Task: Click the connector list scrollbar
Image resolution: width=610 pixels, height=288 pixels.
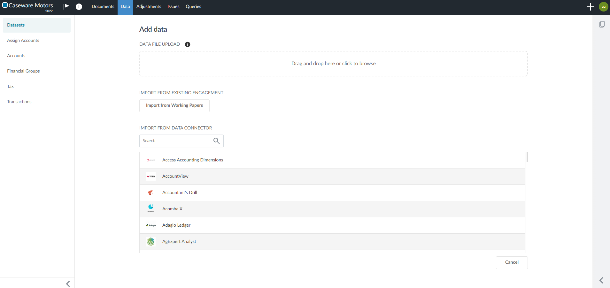Action: [527, 157]
